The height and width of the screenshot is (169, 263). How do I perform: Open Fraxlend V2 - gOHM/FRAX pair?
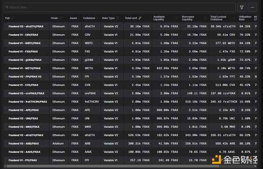pyautogui.click(x=25, y=60)
